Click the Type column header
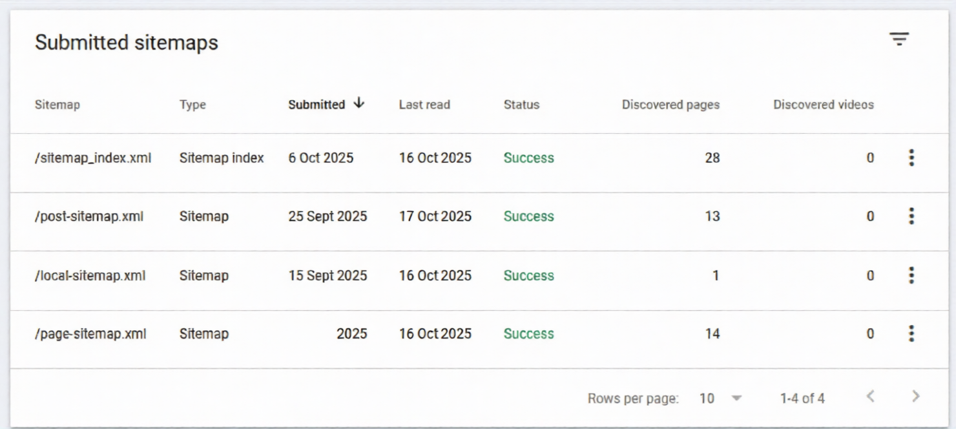Viewport: 956px width, 429px height. click(x=192, y=105)
